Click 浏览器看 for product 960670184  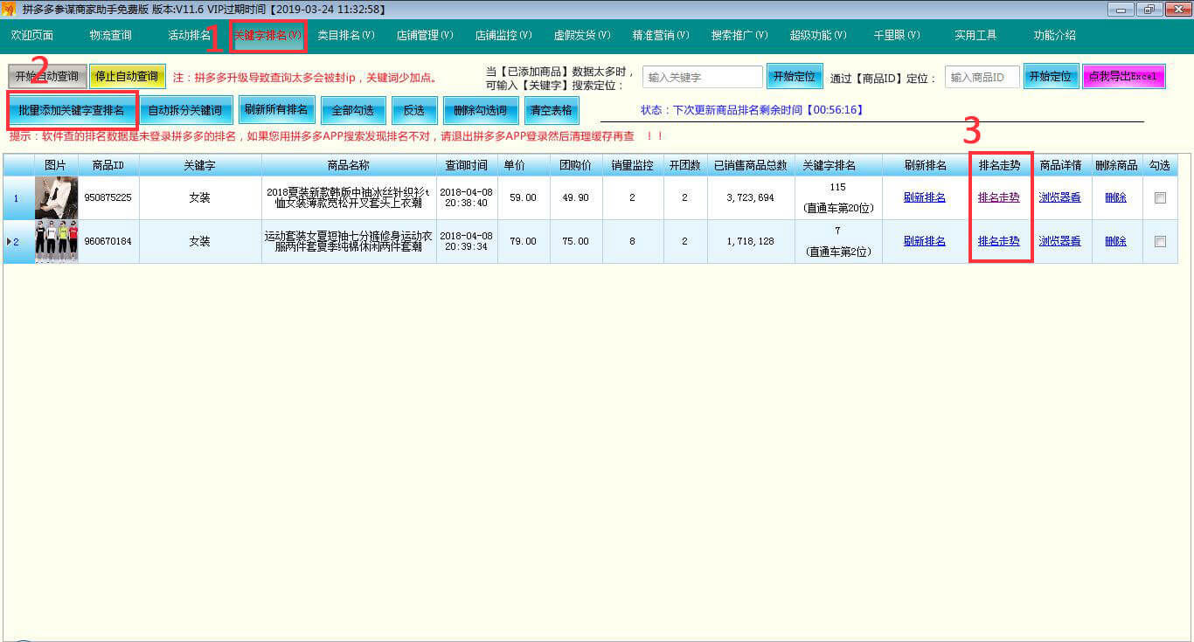tap(1059, 241)
